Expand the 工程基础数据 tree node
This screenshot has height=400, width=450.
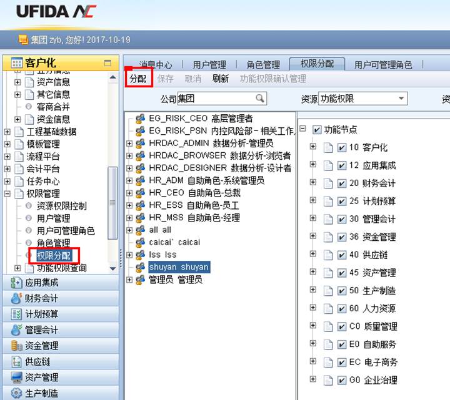tap(7, 132)
